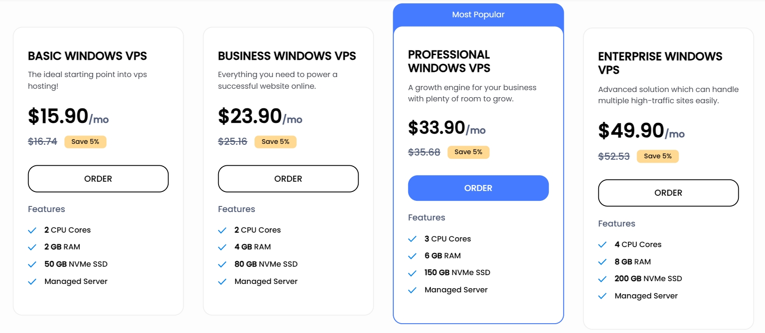Click the checkmark beside 2 CPU Cores in Basic plan

[x=33, y=230]
